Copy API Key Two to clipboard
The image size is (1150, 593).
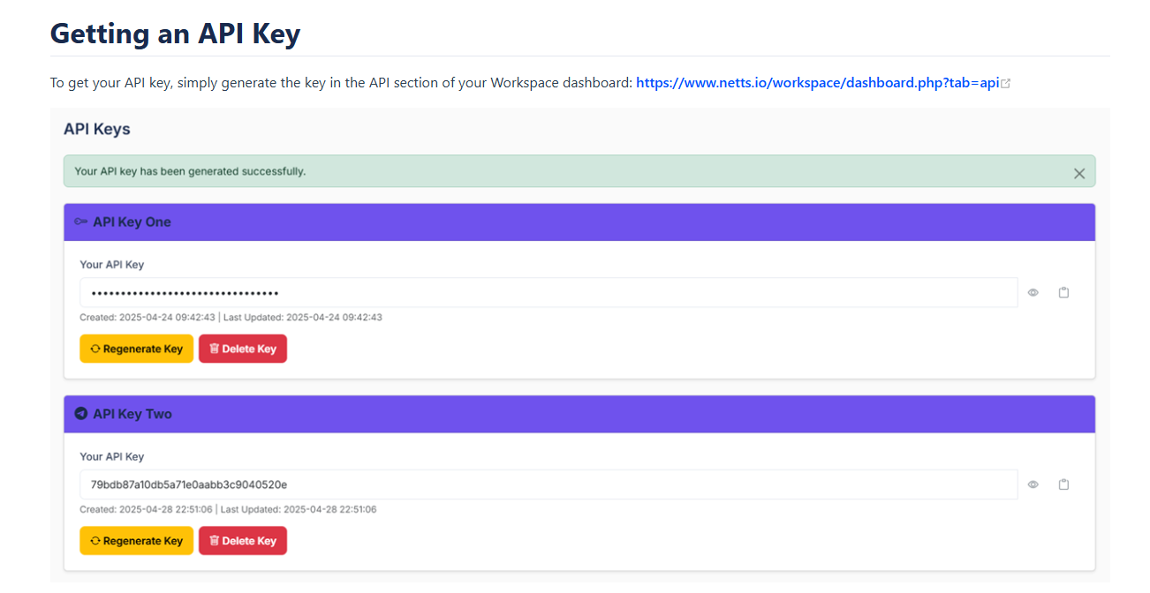tap(1063, 484)
